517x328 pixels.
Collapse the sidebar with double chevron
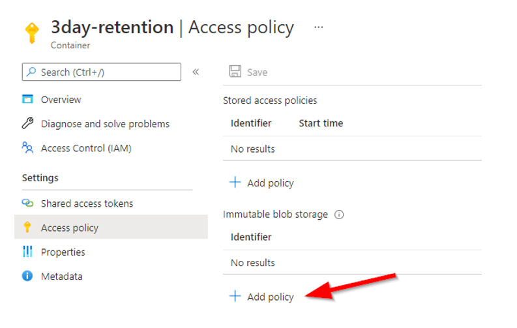click(196, 72)
